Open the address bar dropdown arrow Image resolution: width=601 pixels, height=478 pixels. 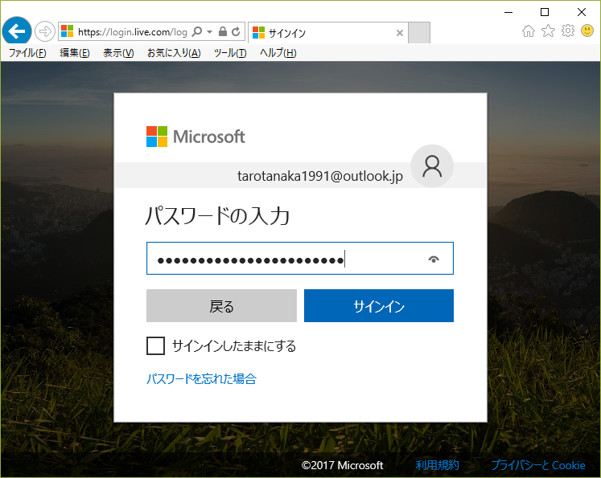(x=210, y=32)
